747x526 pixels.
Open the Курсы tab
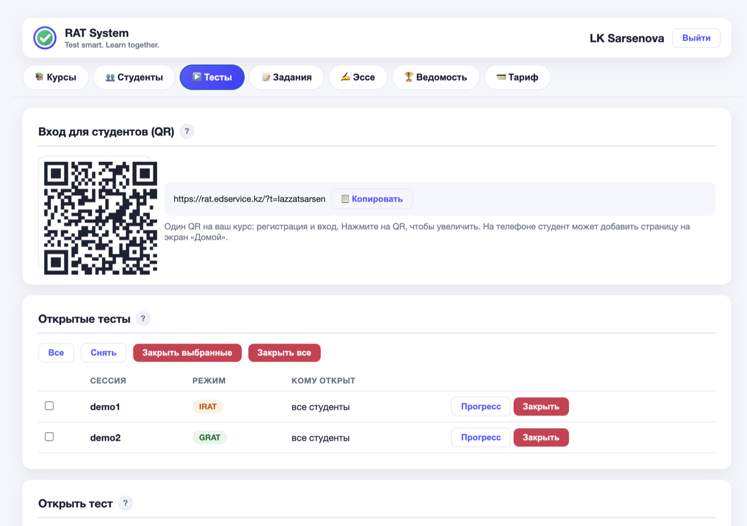pos(55,77)
